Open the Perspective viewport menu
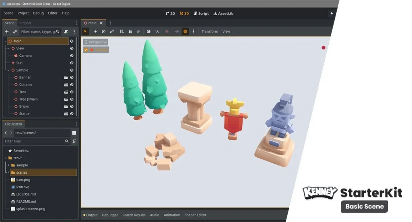The width and height of the screenshot is (412, 222). 96,42
